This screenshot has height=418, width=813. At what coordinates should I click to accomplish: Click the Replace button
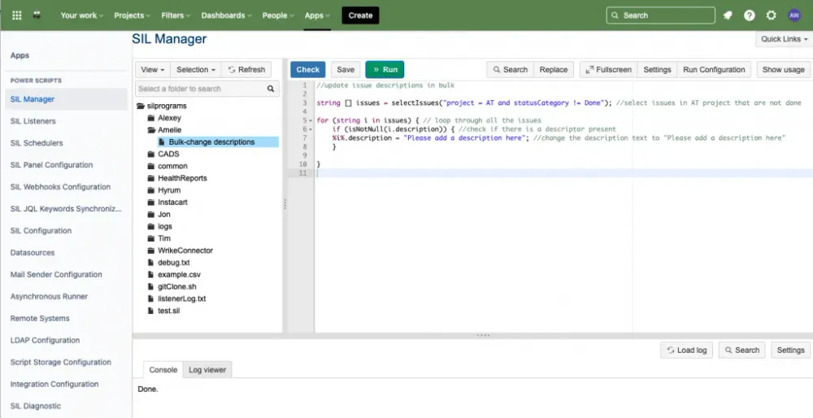[553, 69]
